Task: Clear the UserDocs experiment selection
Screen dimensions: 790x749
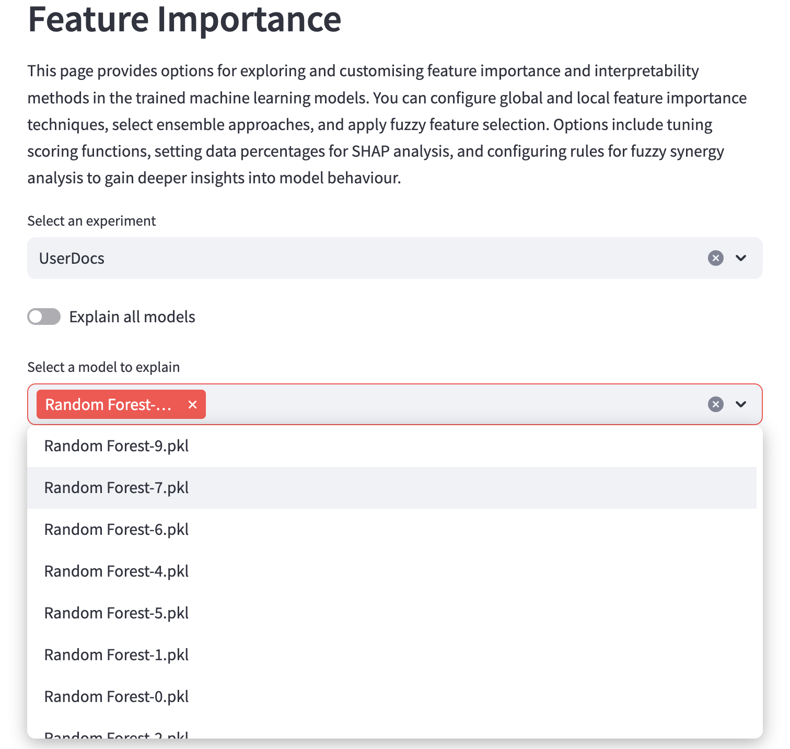Action: [715, 258]
